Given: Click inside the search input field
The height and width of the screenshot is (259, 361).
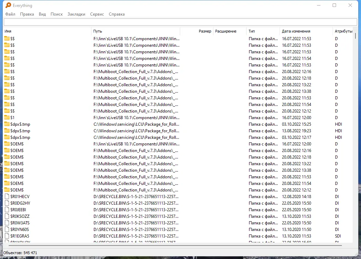Looking at the screenshot, I should (180, 22).
